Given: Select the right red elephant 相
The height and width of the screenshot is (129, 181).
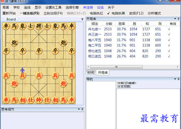Looking at the screenshot, I should (55, 100).
